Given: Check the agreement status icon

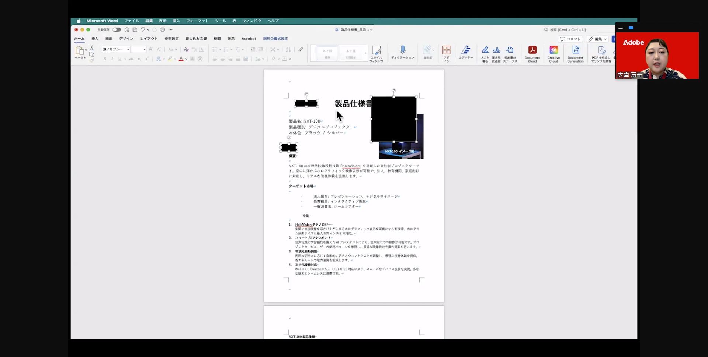Looking at the screenshot, I should tap(510, 54).
